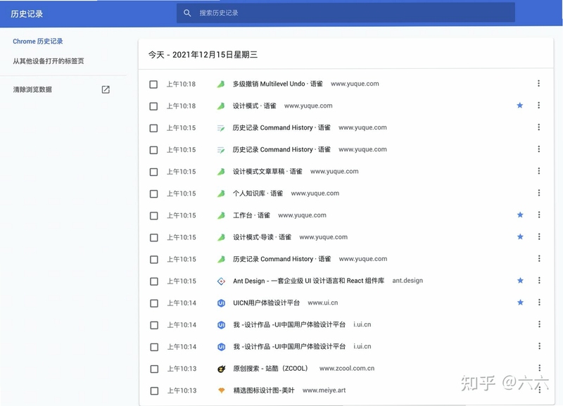Tick checkbox for 设计模式 · 语雀 entry
Viewport: 563px width, 406px height.
pyautogui.click(x=153, y=106)
